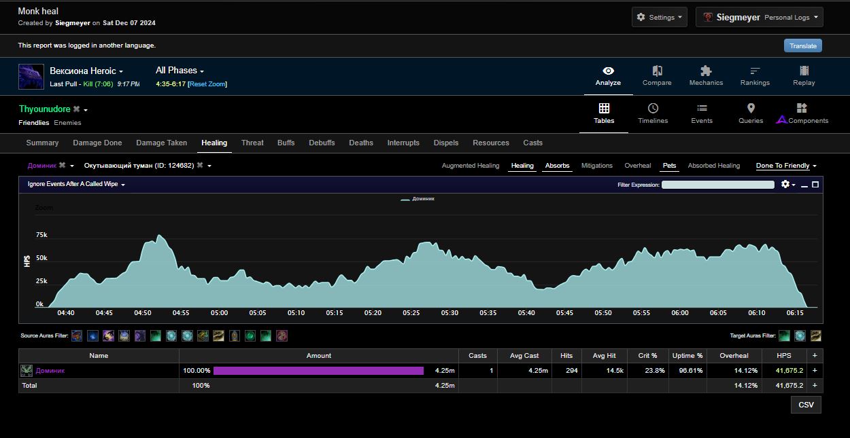850x438 pixels.
Task: Switch to the Damage Taken tab
Action: (161, 143)
